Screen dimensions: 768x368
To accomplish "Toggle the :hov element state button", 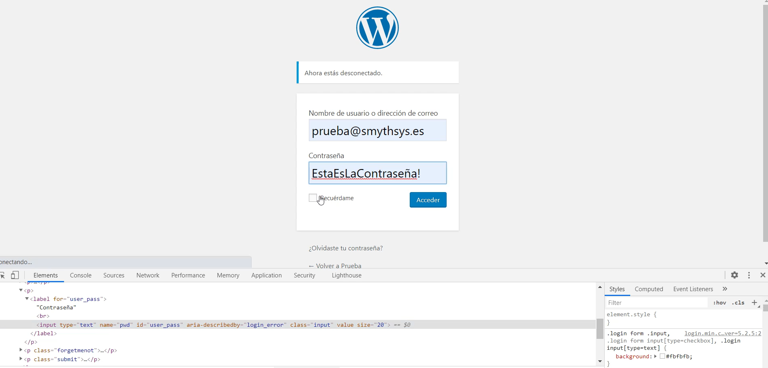I will (719, 302).
